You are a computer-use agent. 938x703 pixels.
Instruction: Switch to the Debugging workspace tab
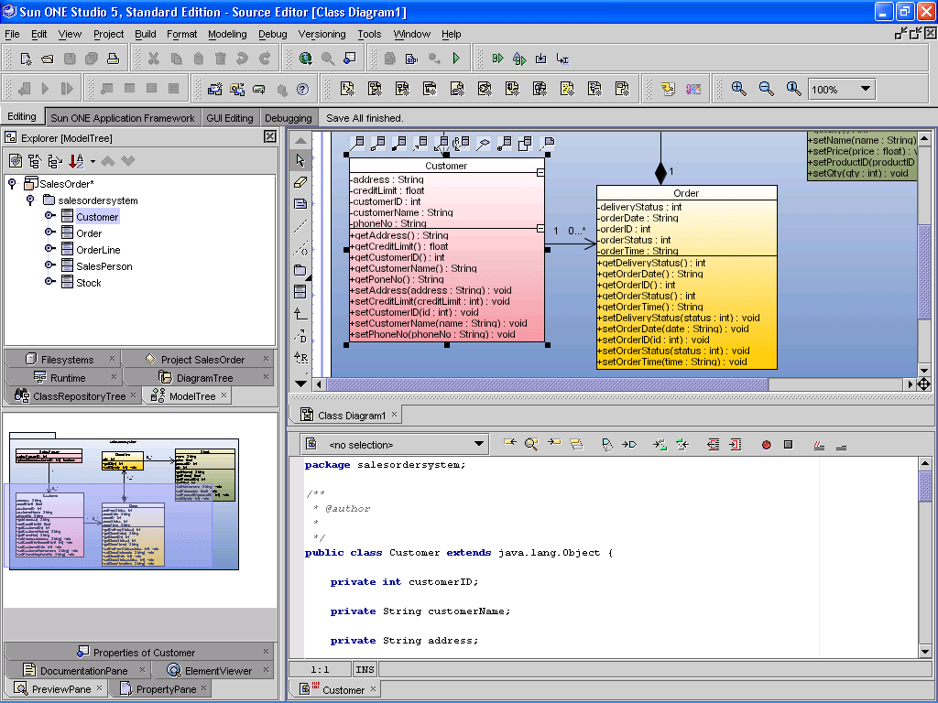coord(289,118)
